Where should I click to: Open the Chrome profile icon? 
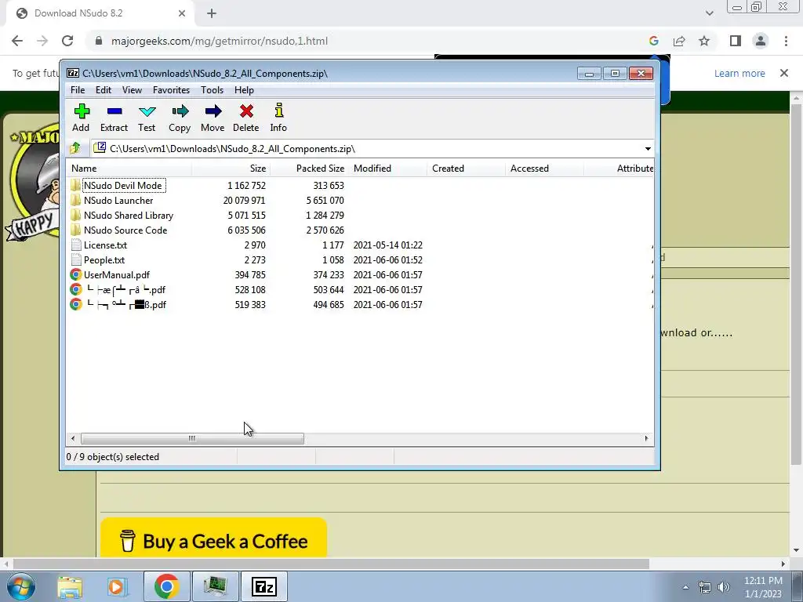[761, 41]
